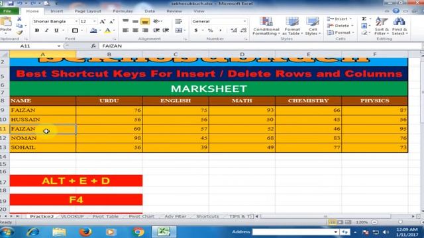Viewport: 424px width, 238px height.
Task: Click the fill color bucket
Action: [x=93, y=30]
